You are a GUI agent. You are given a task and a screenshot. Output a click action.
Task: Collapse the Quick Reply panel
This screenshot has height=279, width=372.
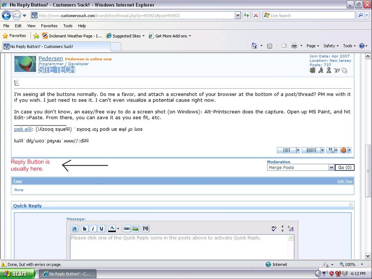coord(351,205)
